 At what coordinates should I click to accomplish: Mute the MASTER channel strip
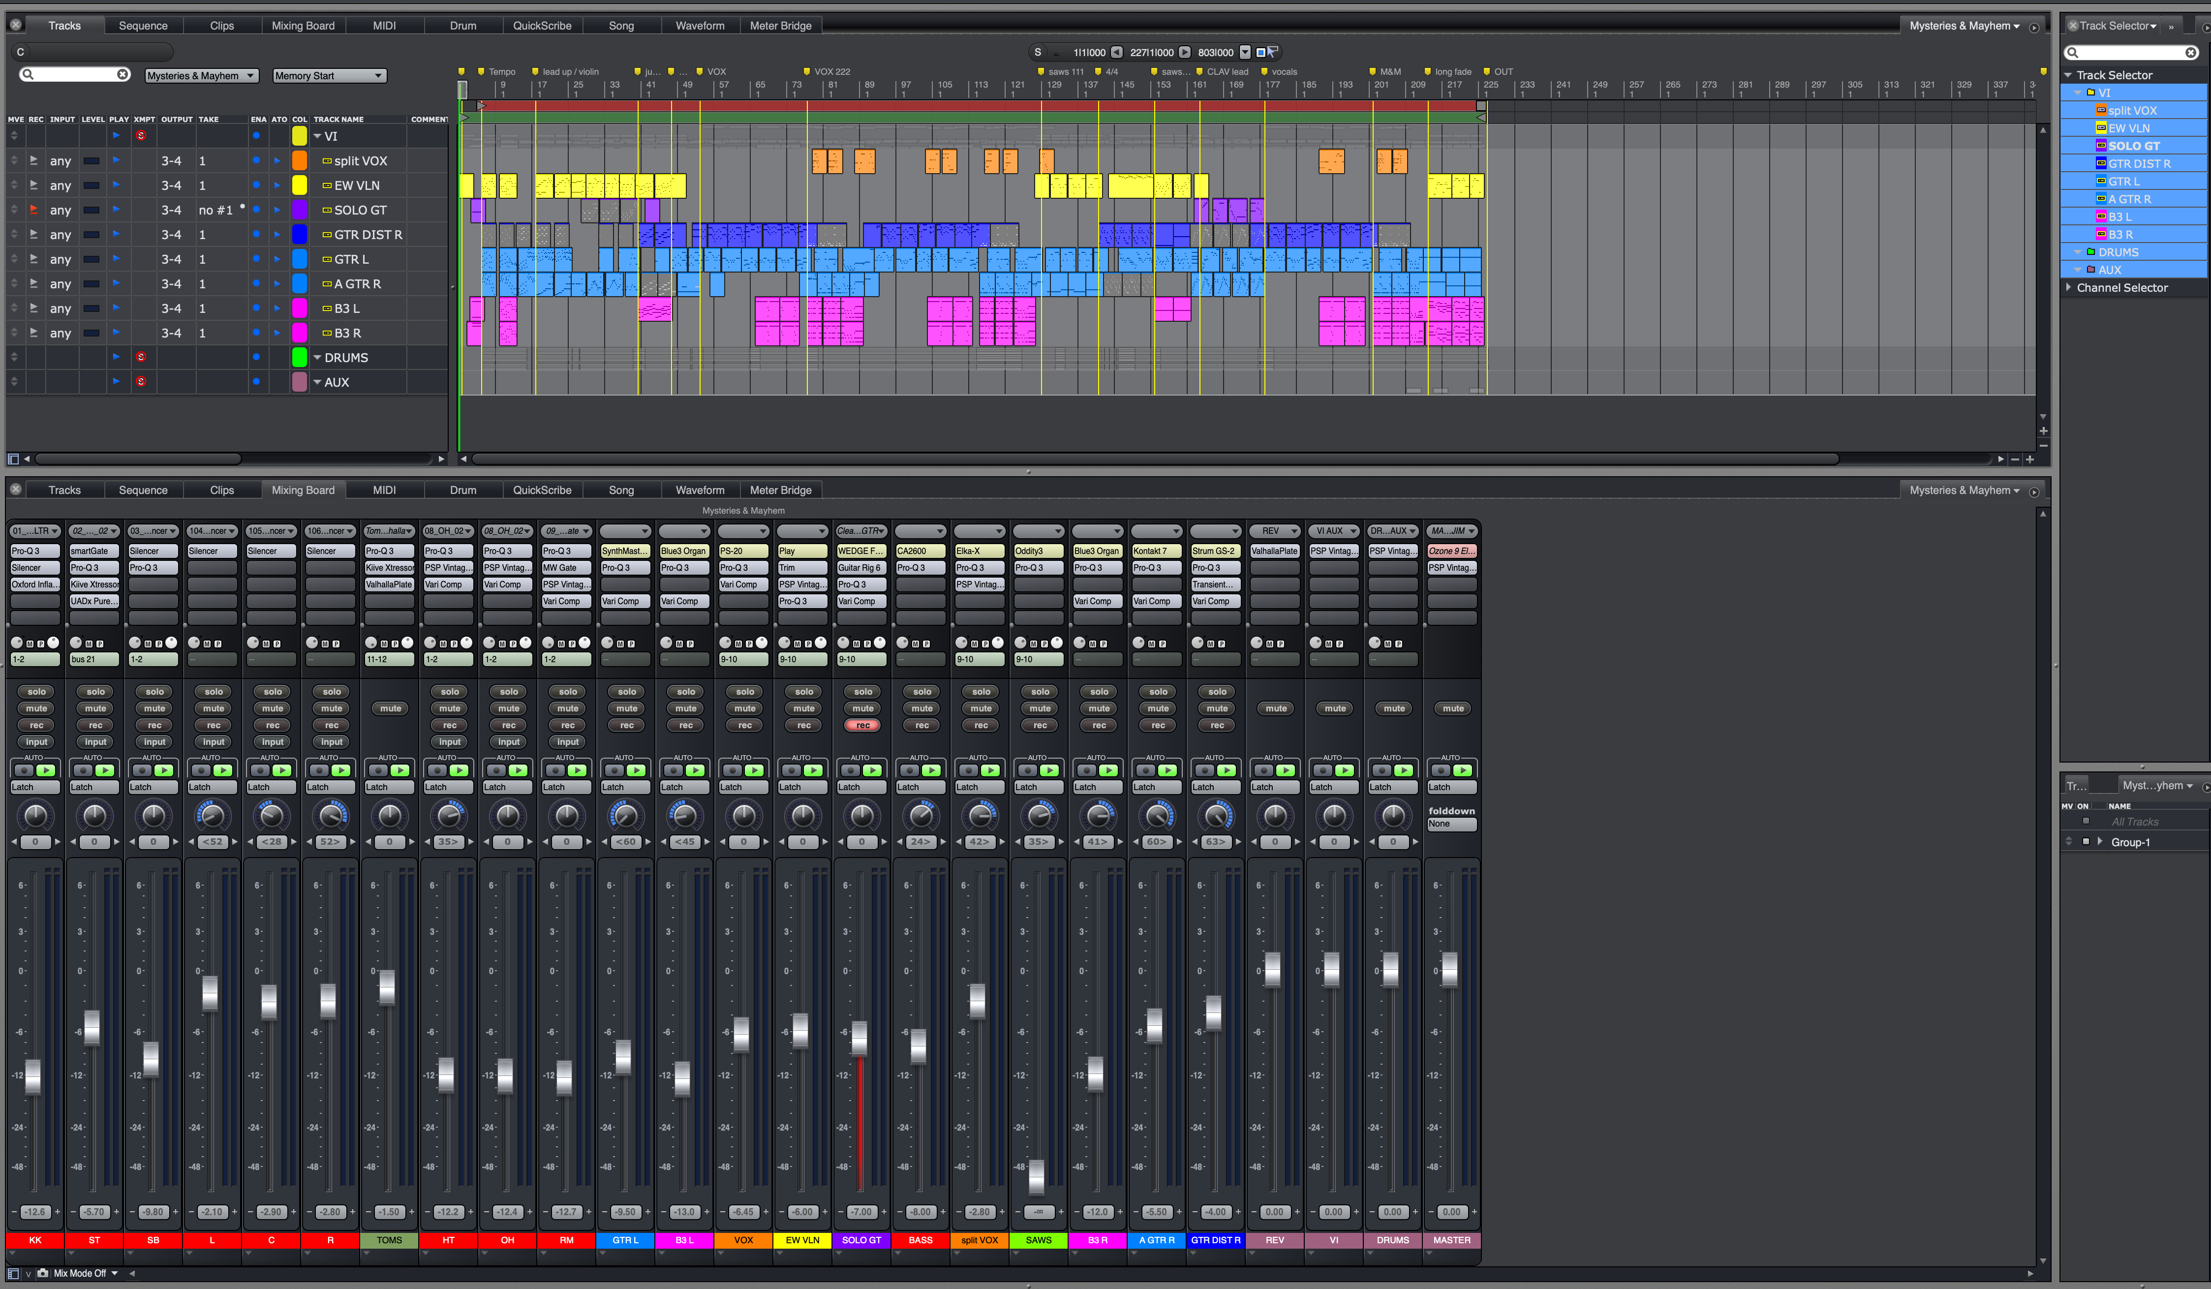pyautogui.click(x=1453, y=708)
